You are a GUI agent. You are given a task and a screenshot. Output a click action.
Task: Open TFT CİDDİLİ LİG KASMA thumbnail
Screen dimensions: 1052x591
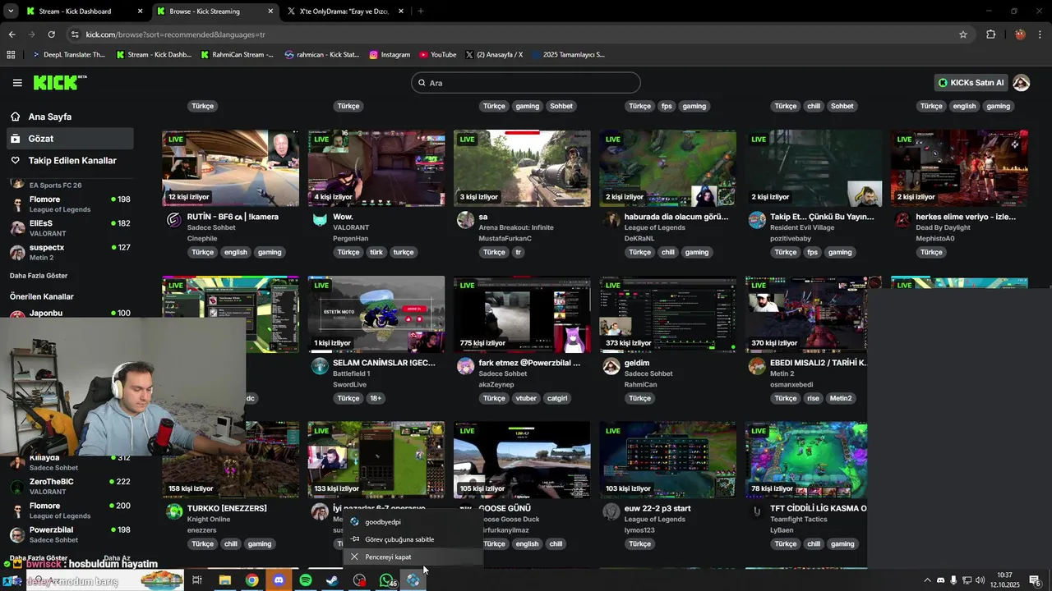(x=806, y=460)
